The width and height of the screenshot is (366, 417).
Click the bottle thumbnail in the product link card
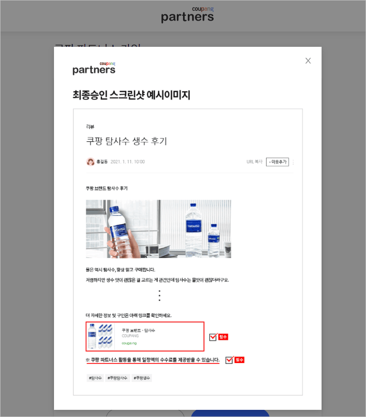click(x=100, y=336)
